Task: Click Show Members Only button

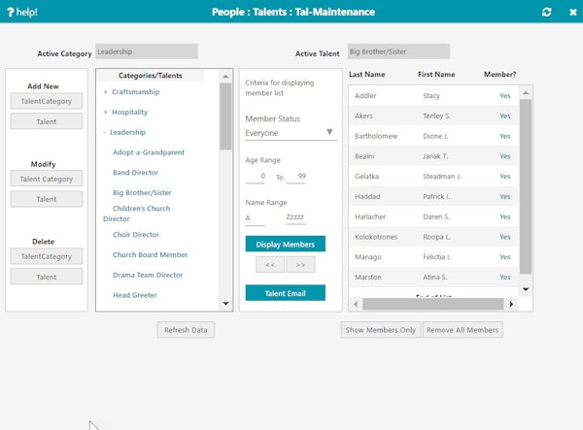Action: [x=380, y=330]
